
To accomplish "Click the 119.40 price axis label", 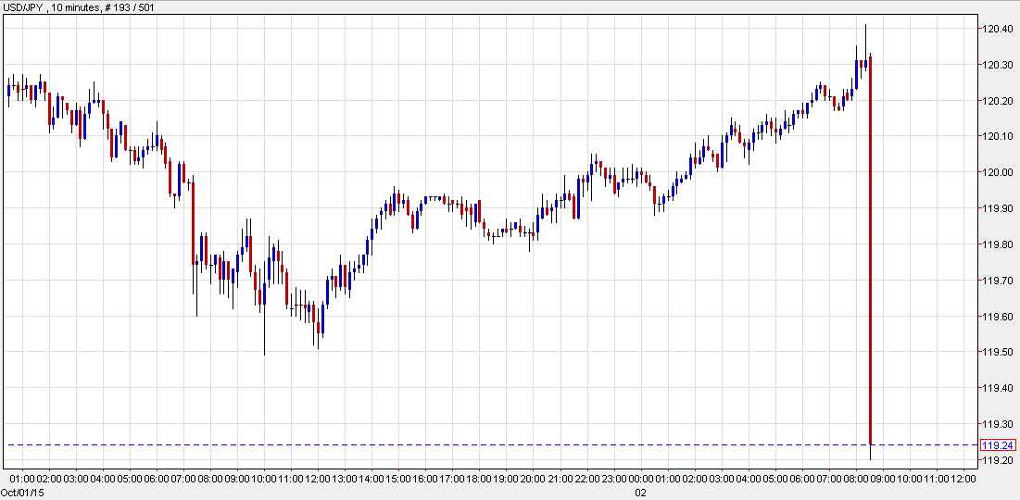I will [999, 388].
